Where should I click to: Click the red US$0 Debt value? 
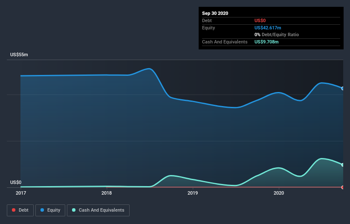point(260,20)
